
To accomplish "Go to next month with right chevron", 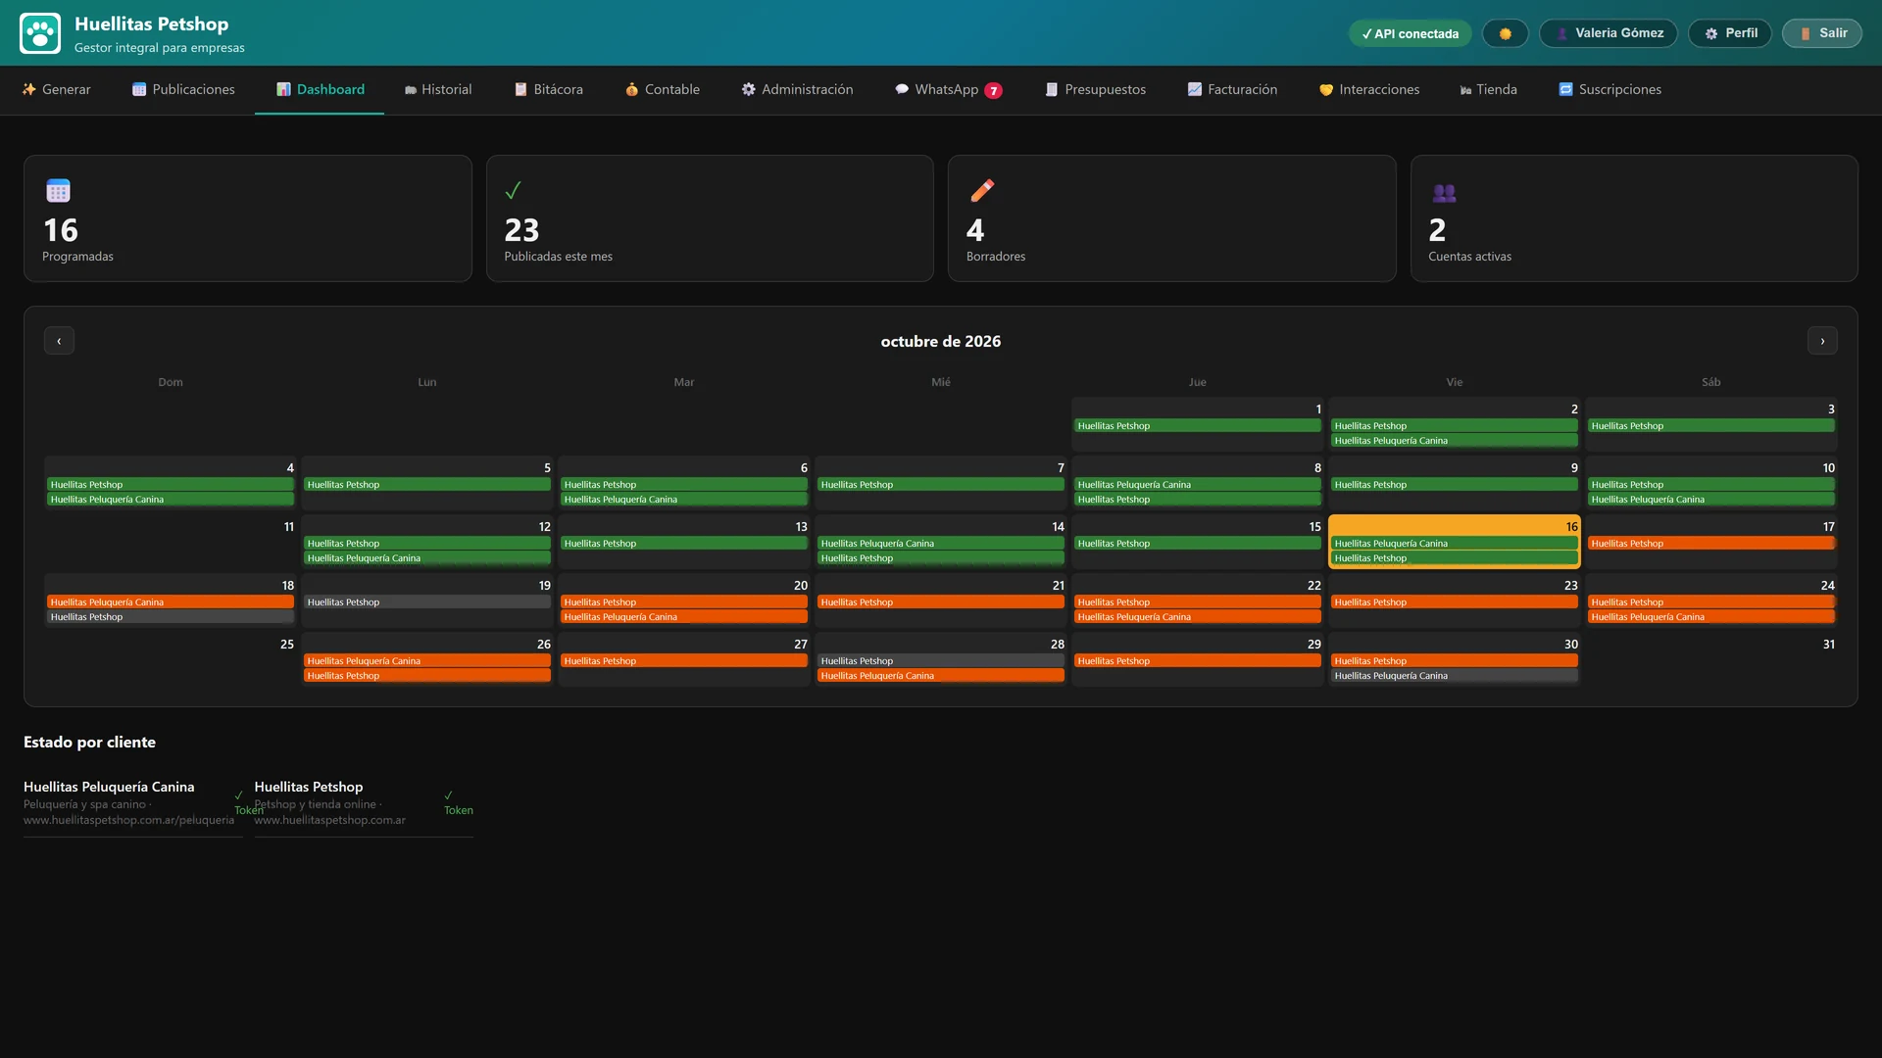I will pos(1822,341).
